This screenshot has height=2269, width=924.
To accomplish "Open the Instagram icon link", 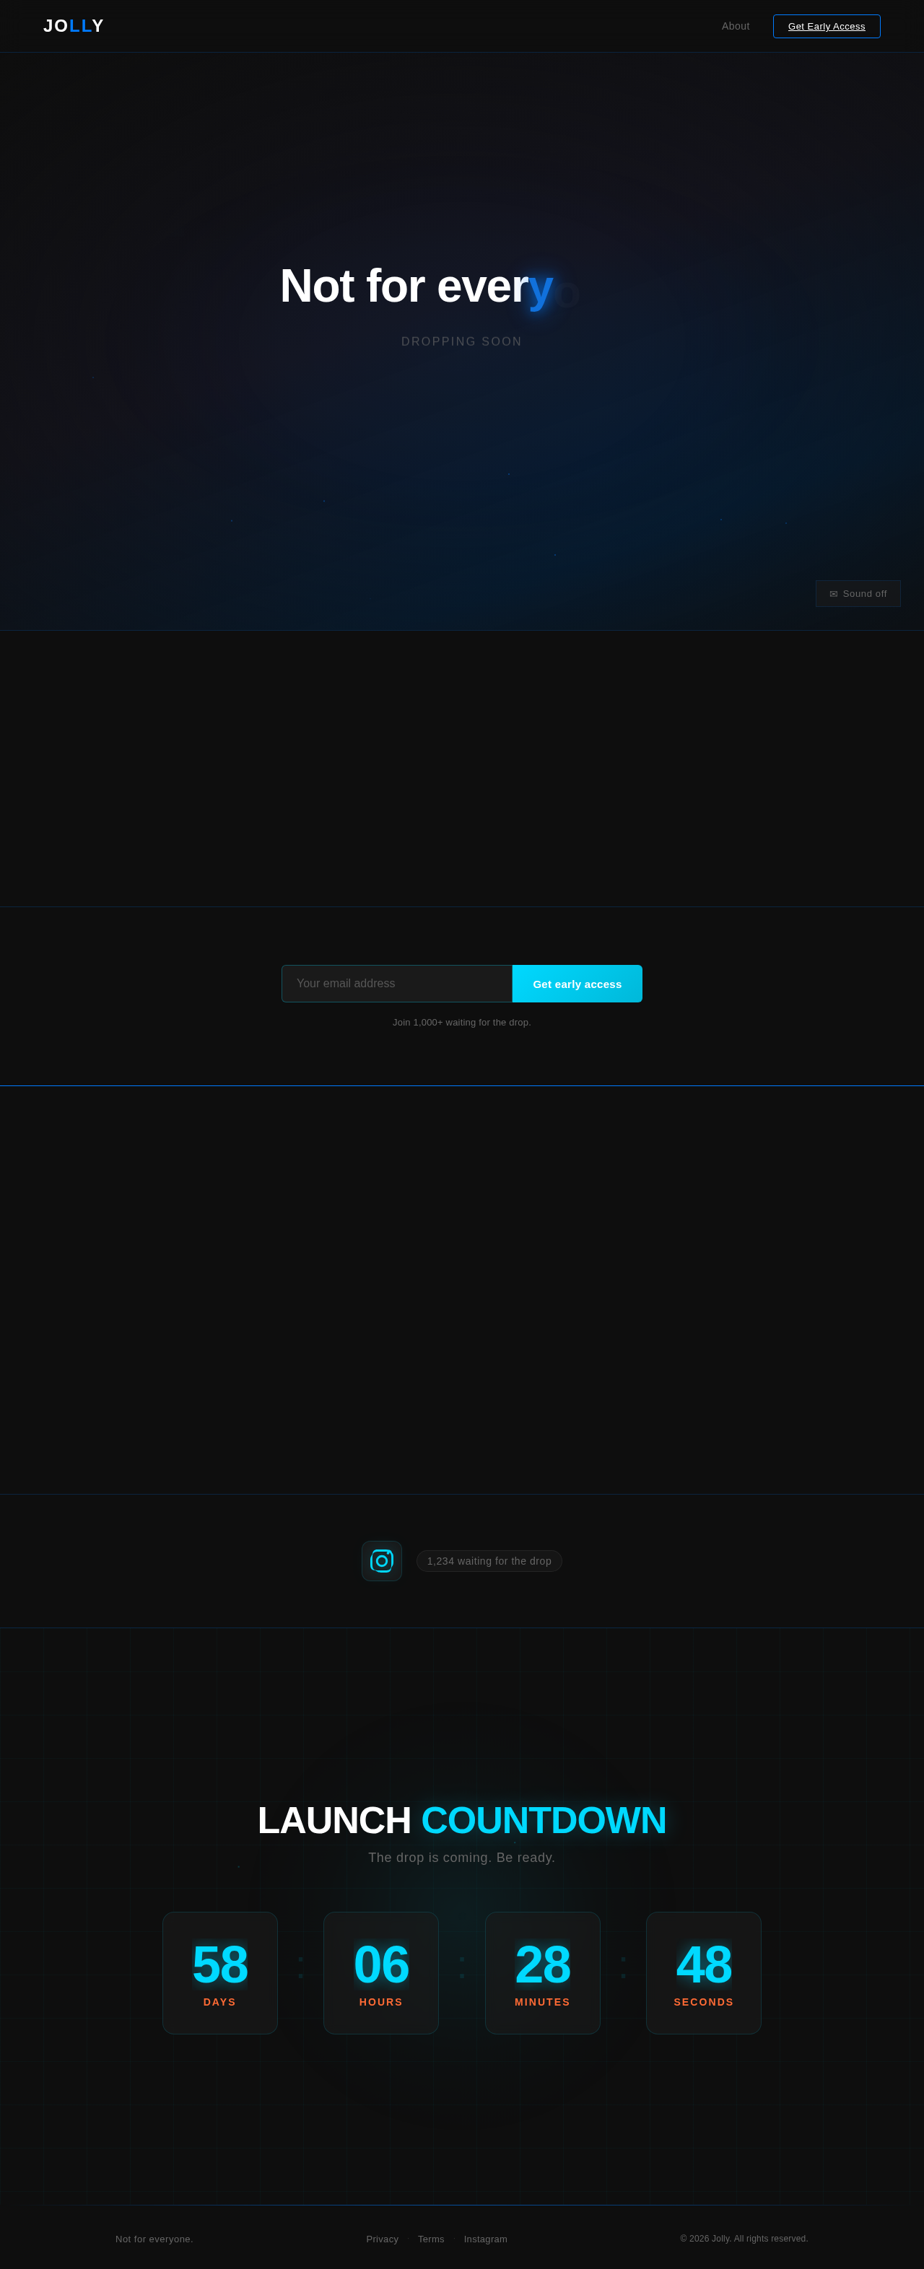I will pos(381,1561).
